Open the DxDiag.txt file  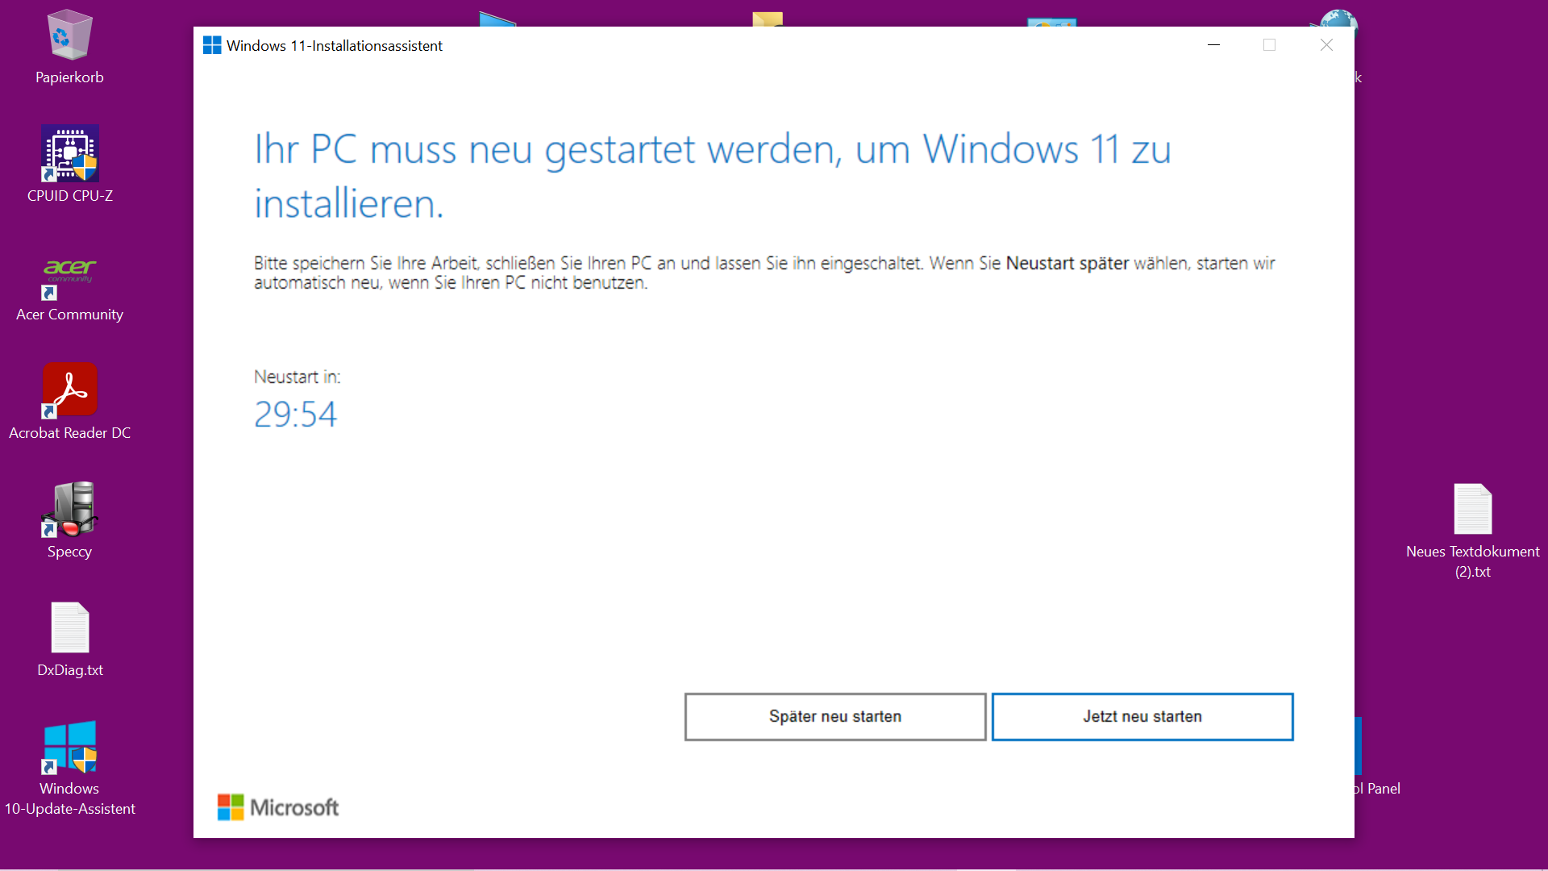click(x=69, y=628)
